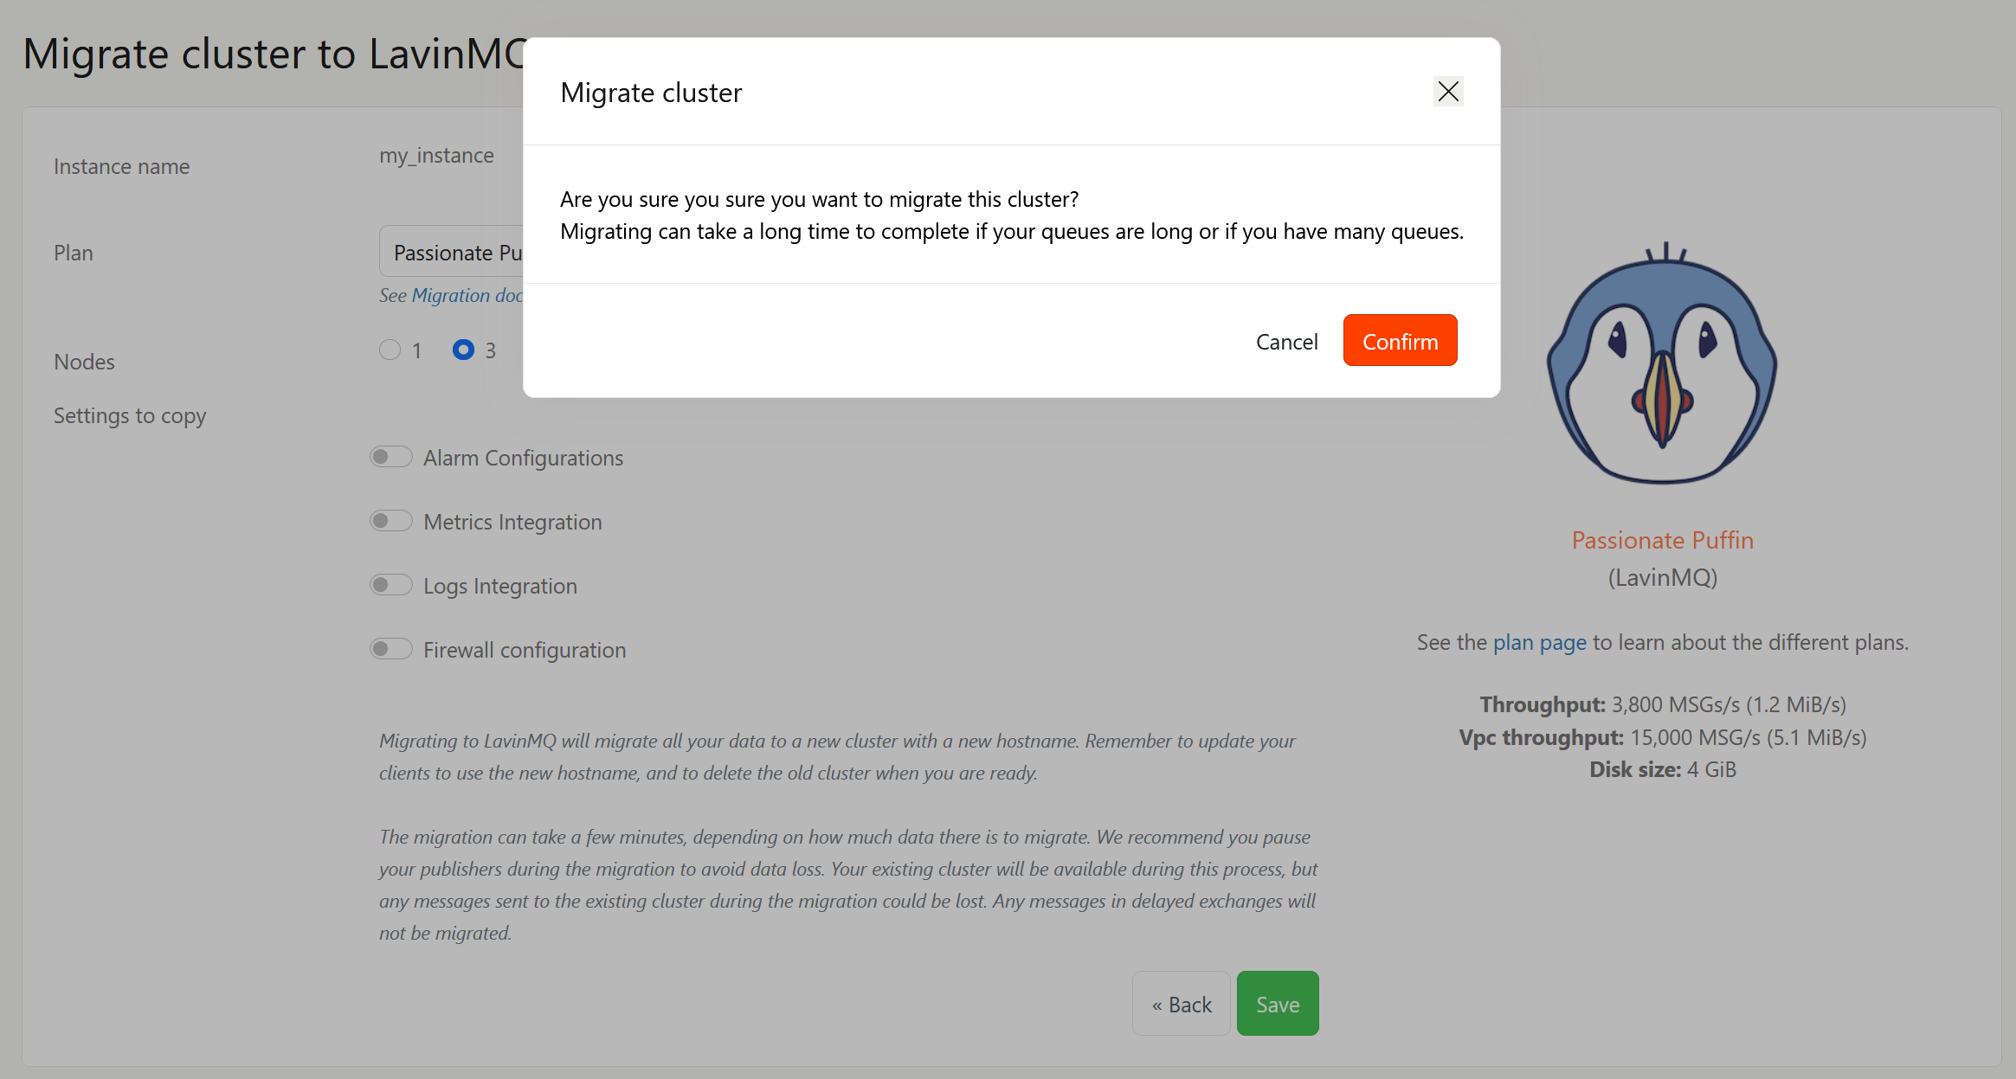2016x1079 pixels.
Task: Click the plan page link icon
Action: pyautogui.click(x=1540, y=644)
